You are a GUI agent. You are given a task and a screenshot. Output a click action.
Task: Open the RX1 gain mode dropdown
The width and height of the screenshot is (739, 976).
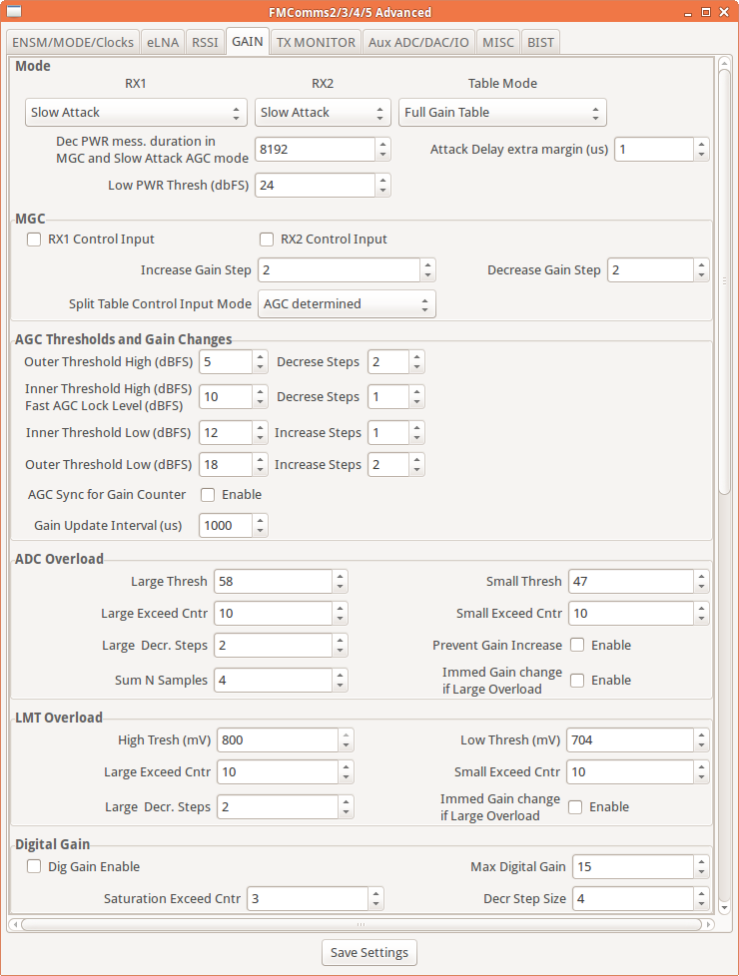click(x=136, y=113)
